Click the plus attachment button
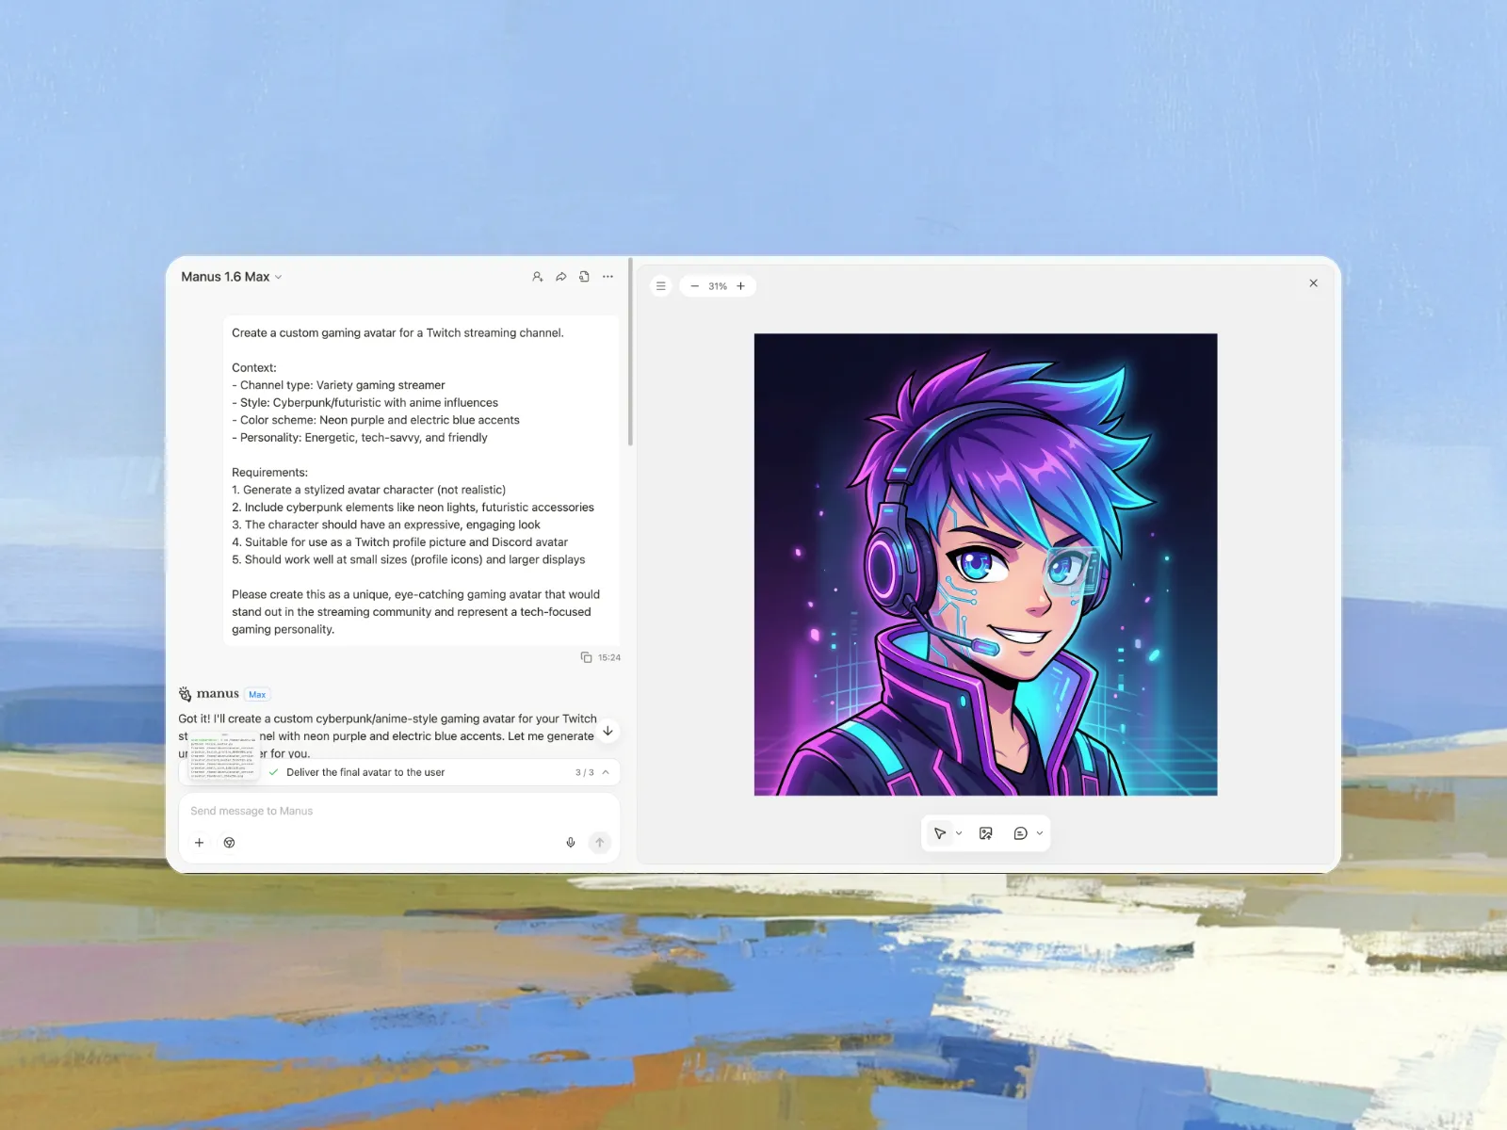Screen dimensions: 1507x1130 tap(199, 843)
